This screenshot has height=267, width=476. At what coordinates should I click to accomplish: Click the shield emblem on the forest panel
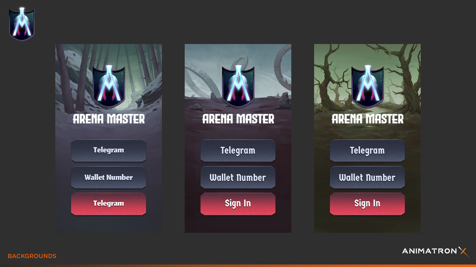(x=109, y=86)
